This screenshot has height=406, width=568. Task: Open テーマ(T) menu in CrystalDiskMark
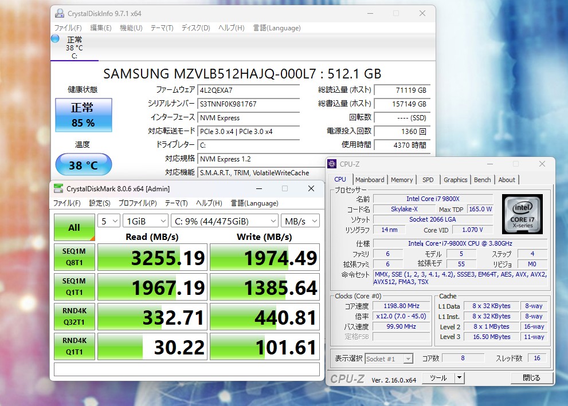(x=177, y=203)
